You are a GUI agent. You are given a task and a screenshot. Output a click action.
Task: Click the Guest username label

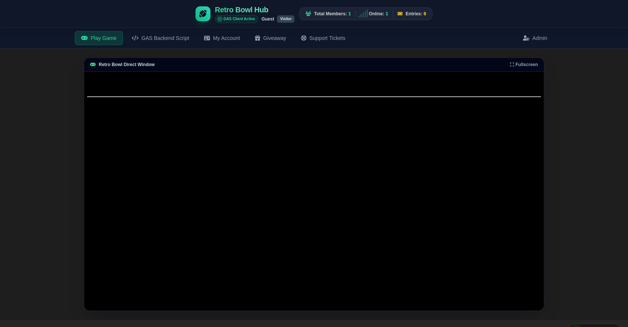268,19
